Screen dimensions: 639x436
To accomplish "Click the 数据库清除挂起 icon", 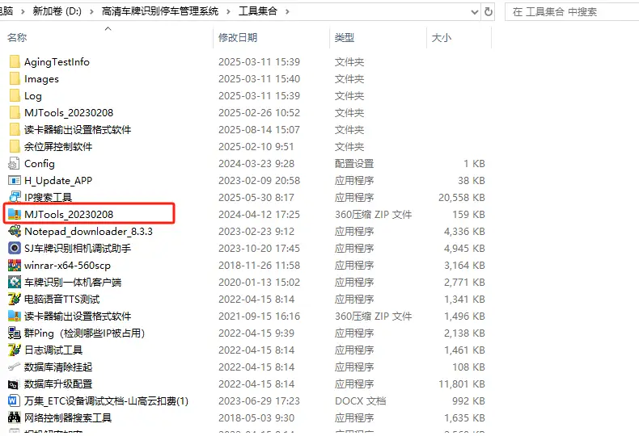I will pyautogui.click(x=15, y=367).
